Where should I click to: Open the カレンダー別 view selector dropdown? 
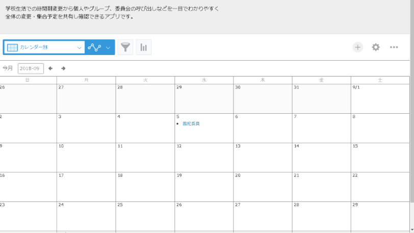[44, 47]
